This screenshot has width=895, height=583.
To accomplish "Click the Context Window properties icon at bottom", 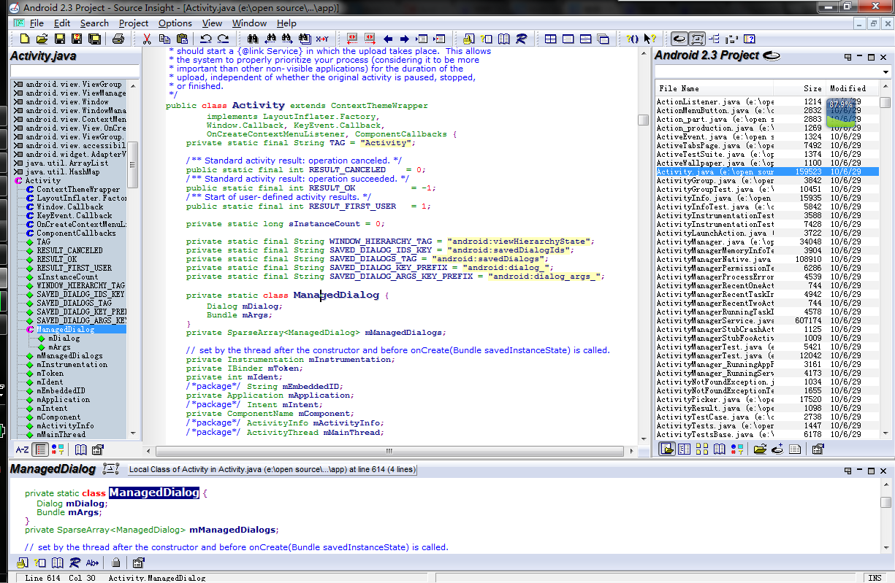I will coord(138,563).
